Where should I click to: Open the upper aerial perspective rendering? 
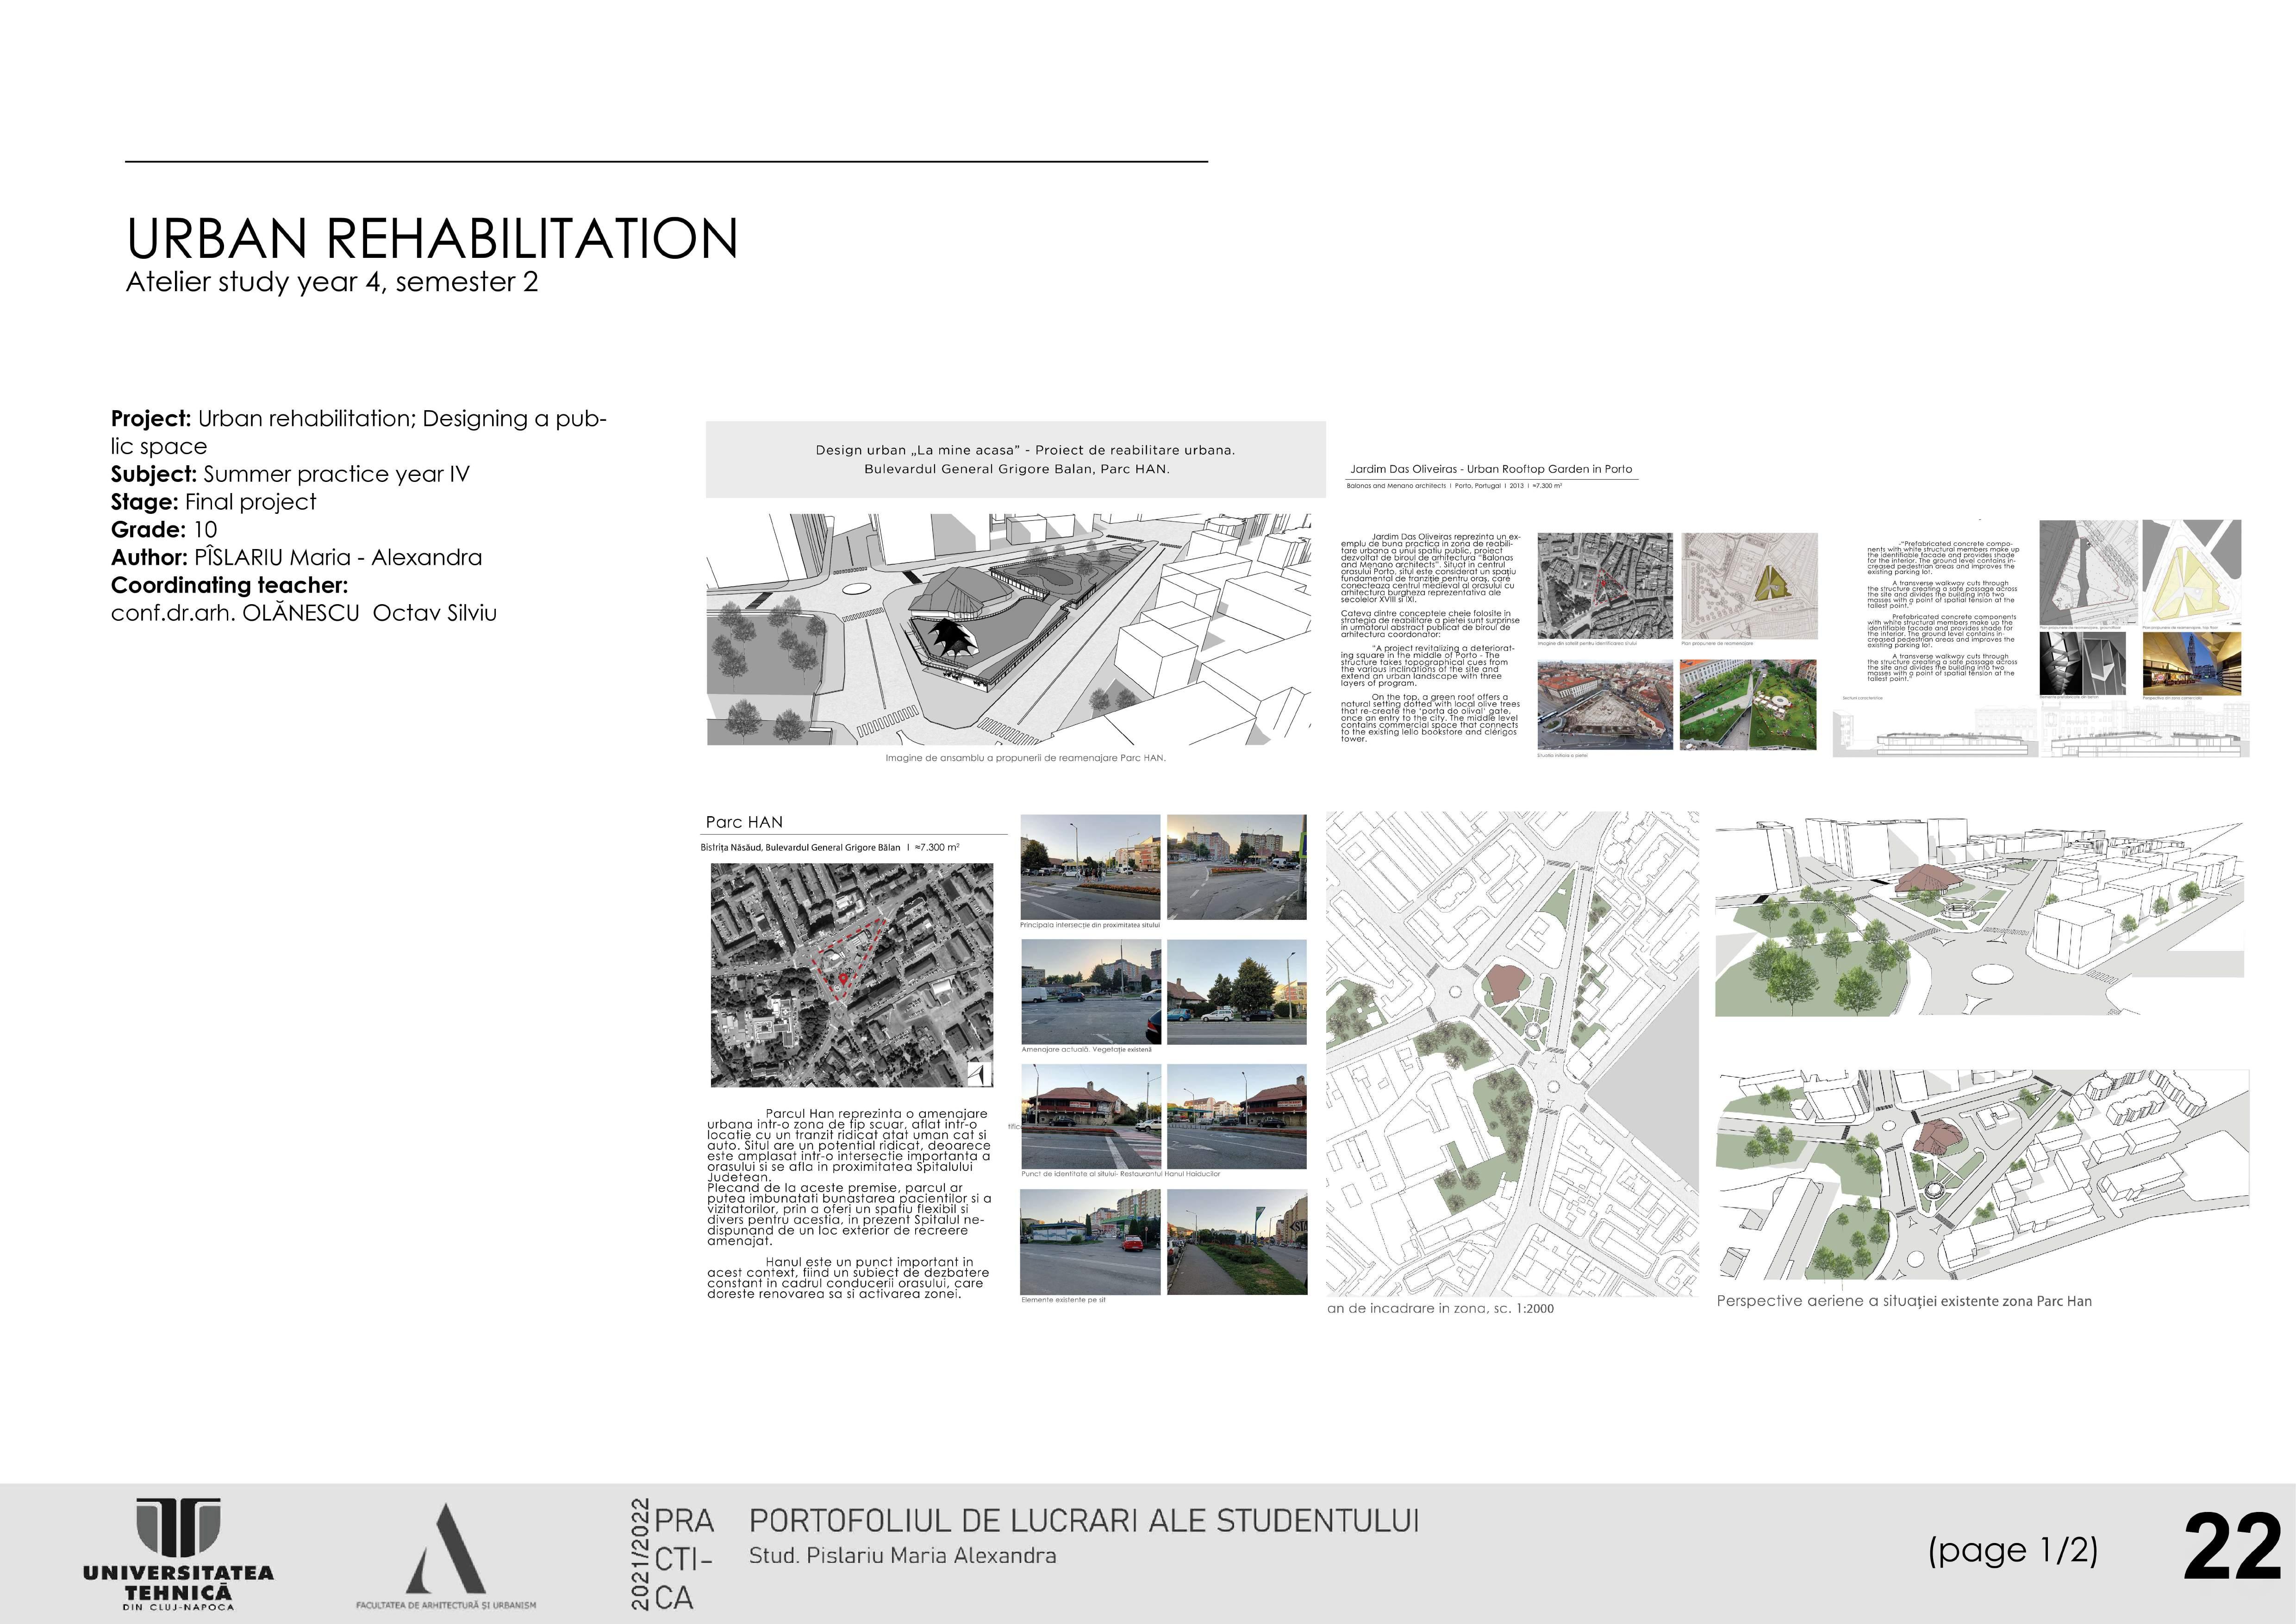pyautogui.click(x=1978, y=917)
